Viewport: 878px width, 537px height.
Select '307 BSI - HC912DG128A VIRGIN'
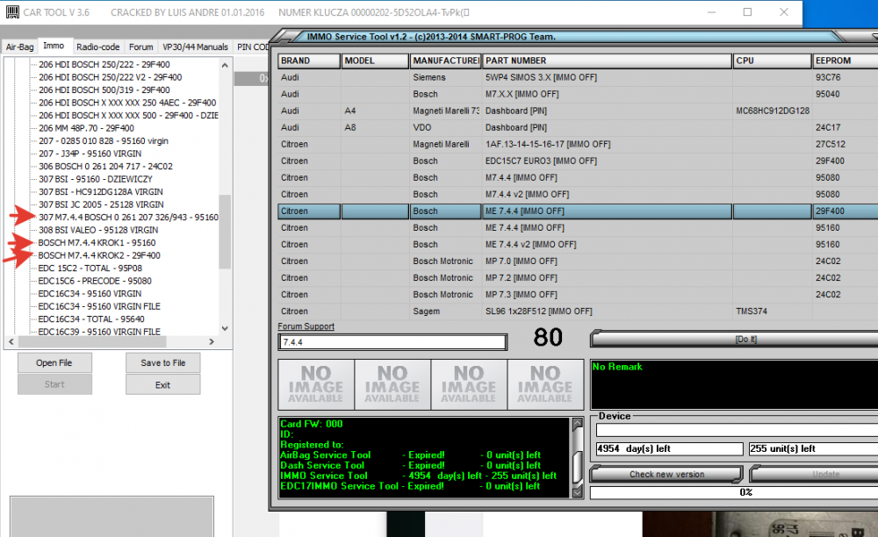(x=101, y=192)
